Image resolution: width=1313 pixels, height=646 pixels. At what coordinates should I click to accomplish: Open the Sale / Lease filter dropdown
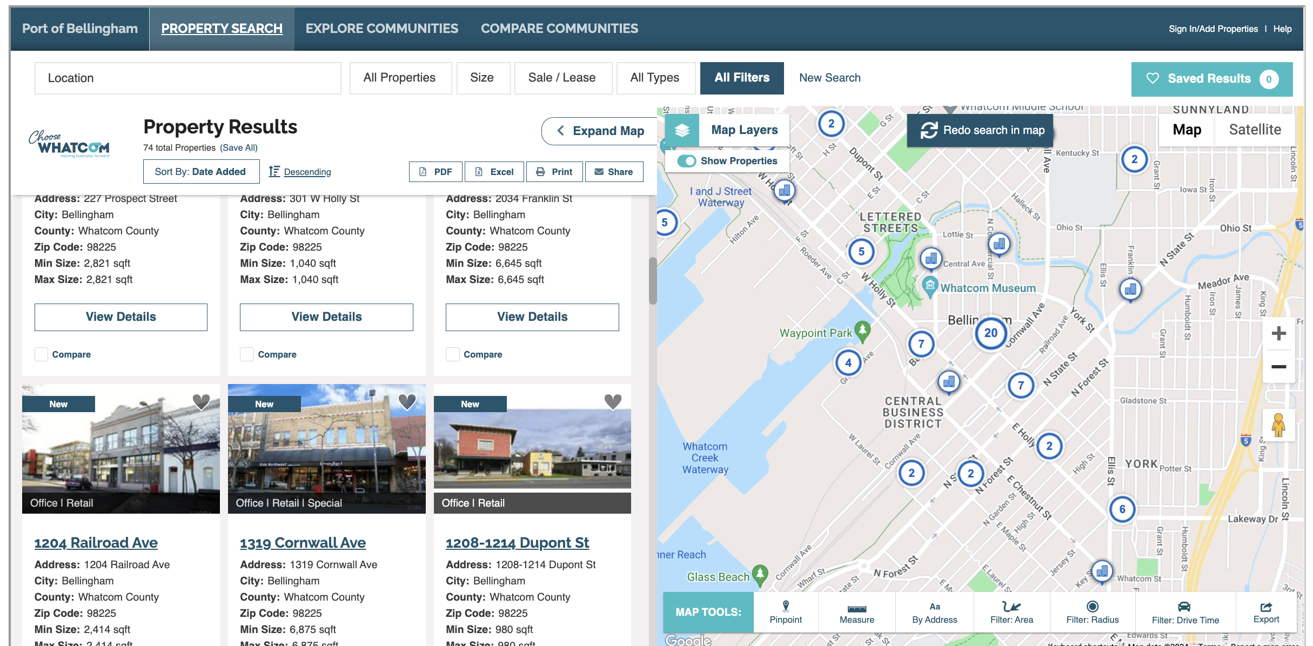562,78
